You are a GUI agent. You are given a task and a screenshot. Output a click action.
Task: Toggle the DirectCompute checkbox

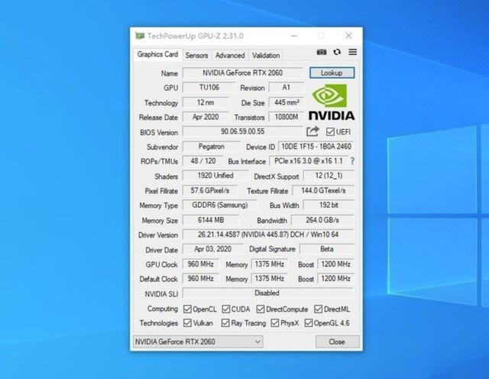tap(261, 309)
